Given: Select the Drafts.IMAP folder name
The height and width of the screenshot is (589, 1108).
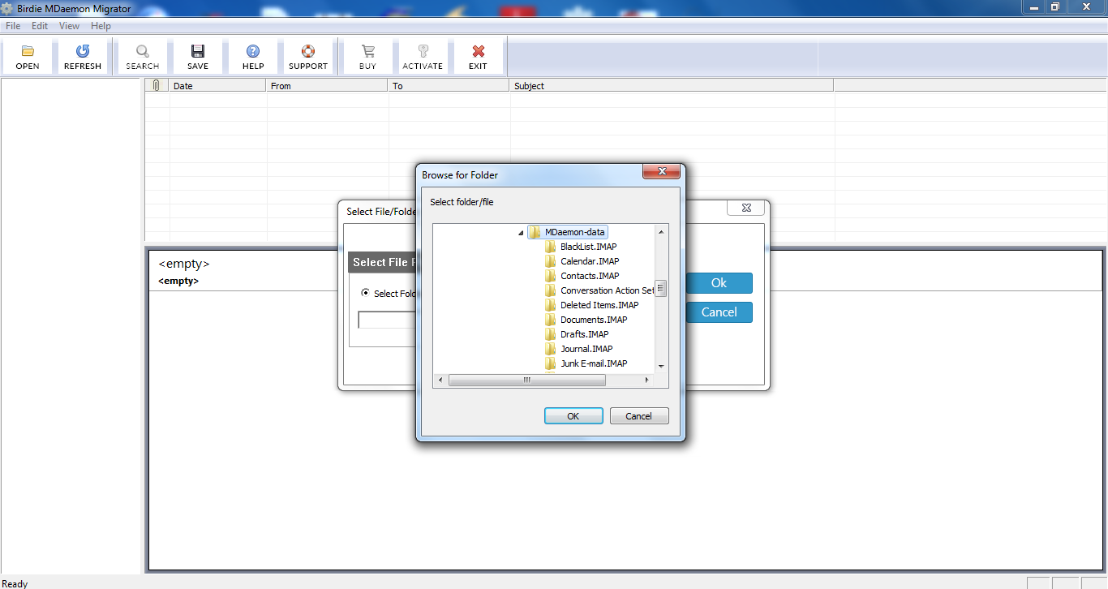Looking at the screenshot, I should coord(585,334).
